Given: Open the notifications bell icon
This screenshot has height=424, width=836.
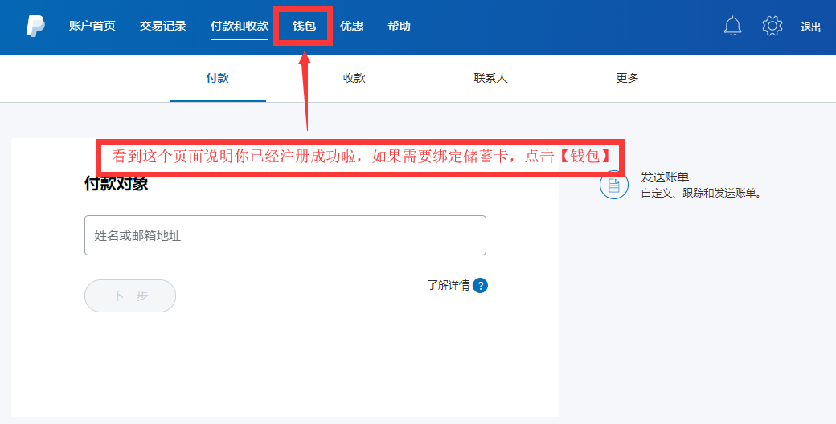Looking at the screenshot, I should coord(732,26).
